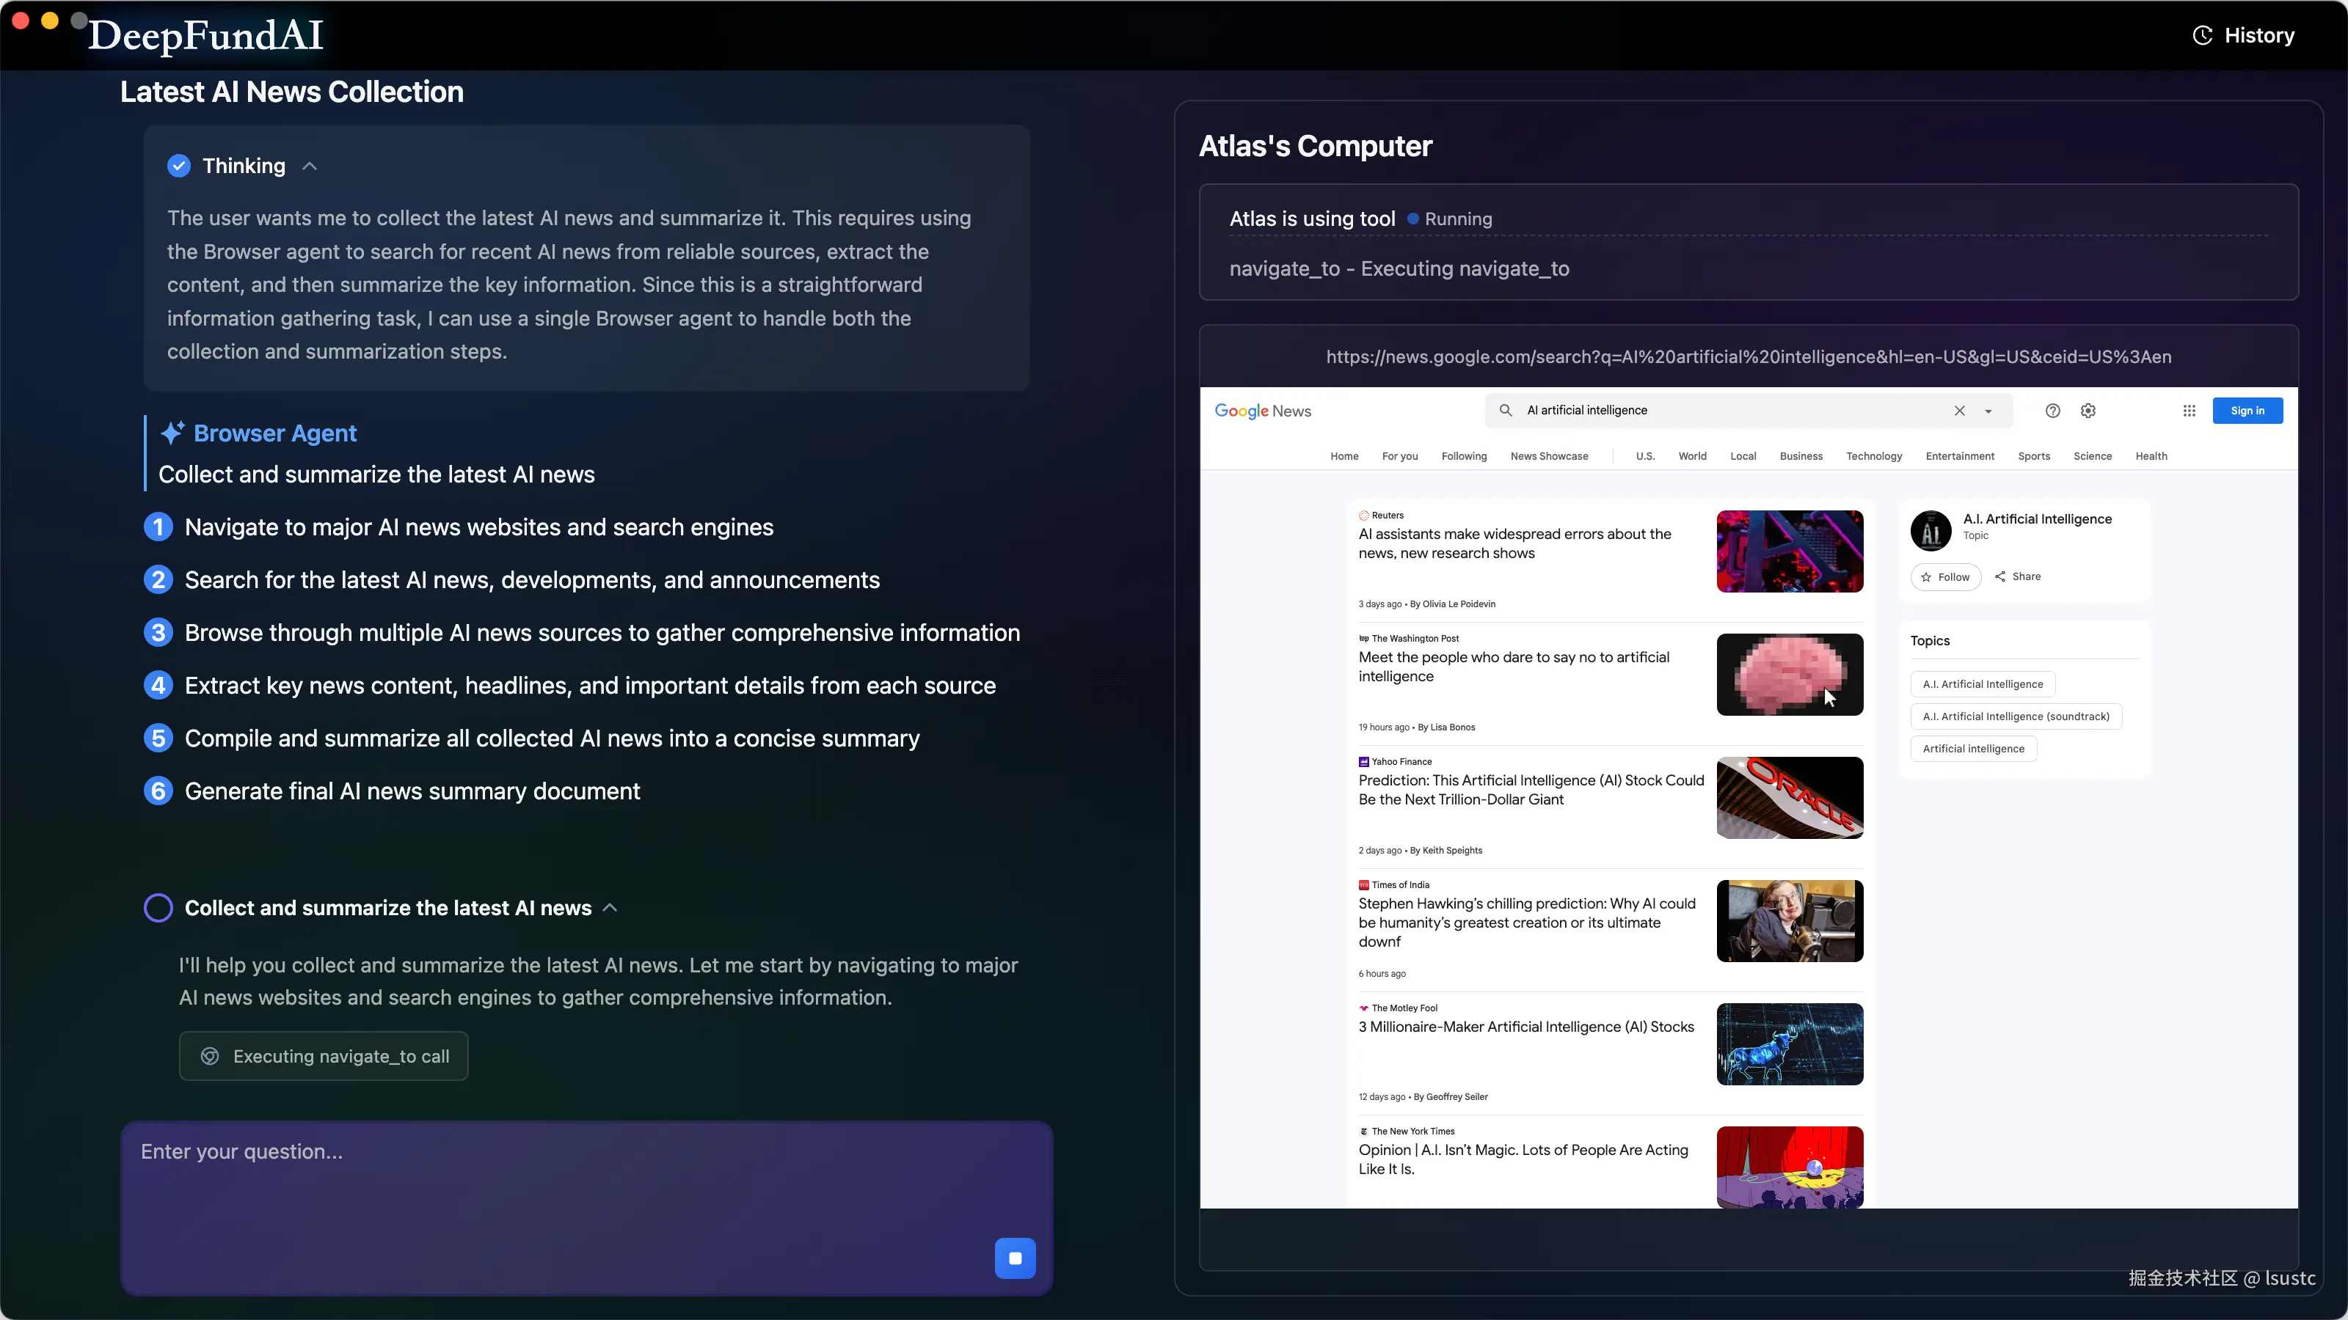Screen dimensions: 2348x1320
Task: Clear the Google News search box
Action: 1959,411
